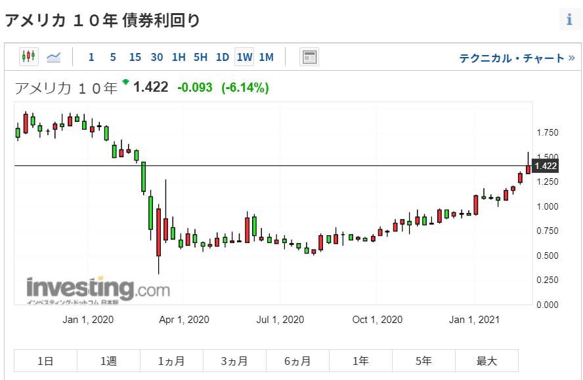Image resolution: width=583 pixels, height=380 pixels.
Task: Click the 1.000 y-axis value
Action: (x=548, y=206)
